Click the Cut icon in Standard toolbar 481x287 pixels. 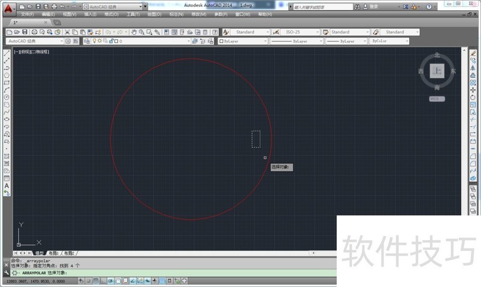tap(67, 32)
